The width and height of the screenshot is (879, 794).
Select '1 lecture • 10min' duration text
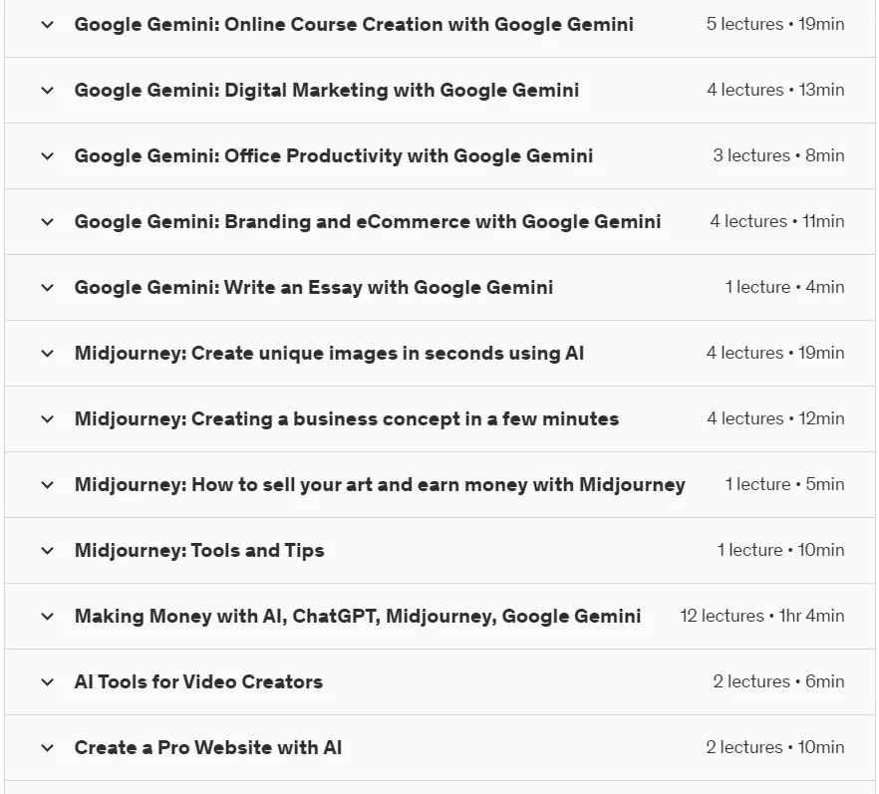781,550
